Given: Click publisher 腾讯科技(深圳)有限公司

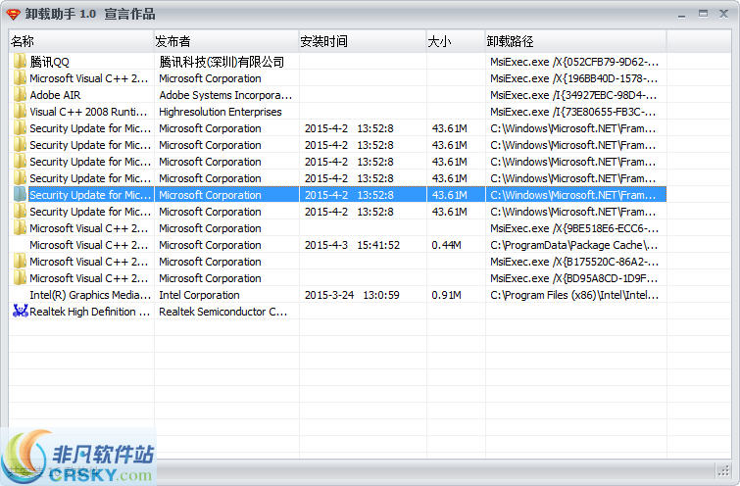Looking at the screenshot, I should point(222,62).
